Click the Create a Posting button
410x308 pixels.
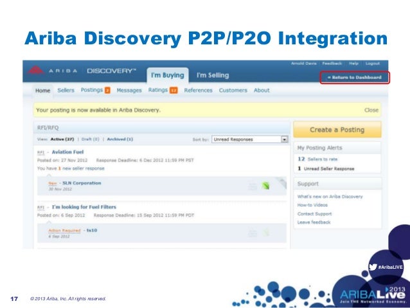click(337, 129)
